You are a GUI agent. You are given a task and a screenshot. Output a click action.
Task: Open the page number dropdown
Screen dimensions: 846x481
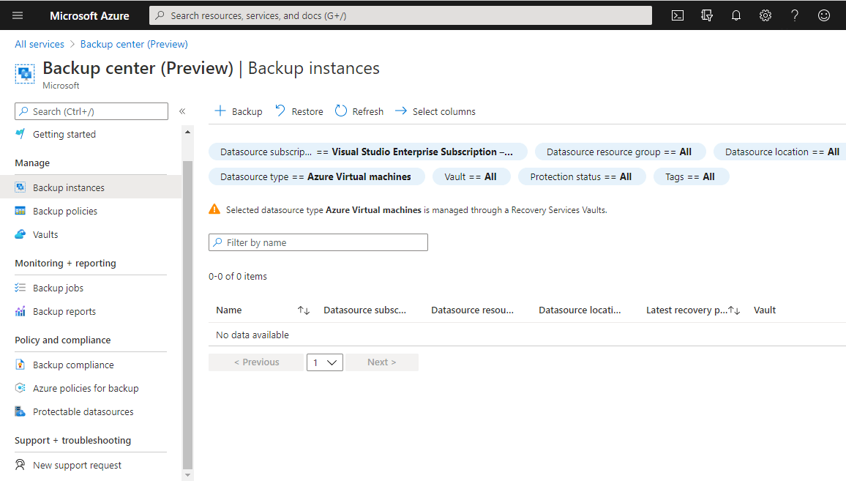[325, 362]
